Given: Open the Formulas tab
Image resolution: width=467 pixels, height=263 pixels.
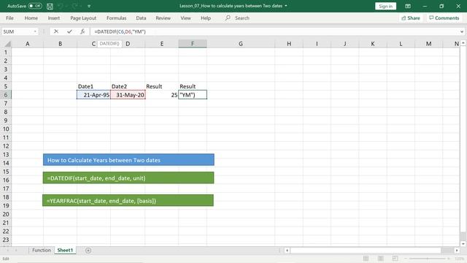Looking at the screenshot, I should coord(116,18).
